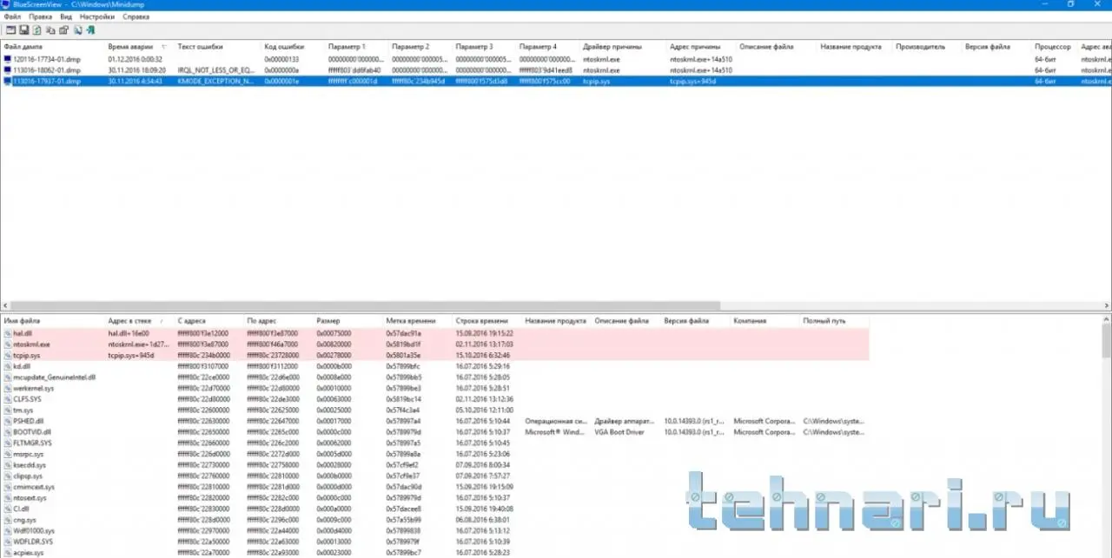Click the file icon beside PSHED.dll
The width and height of the screenshot is (1112, 558).
coord(8,421)
